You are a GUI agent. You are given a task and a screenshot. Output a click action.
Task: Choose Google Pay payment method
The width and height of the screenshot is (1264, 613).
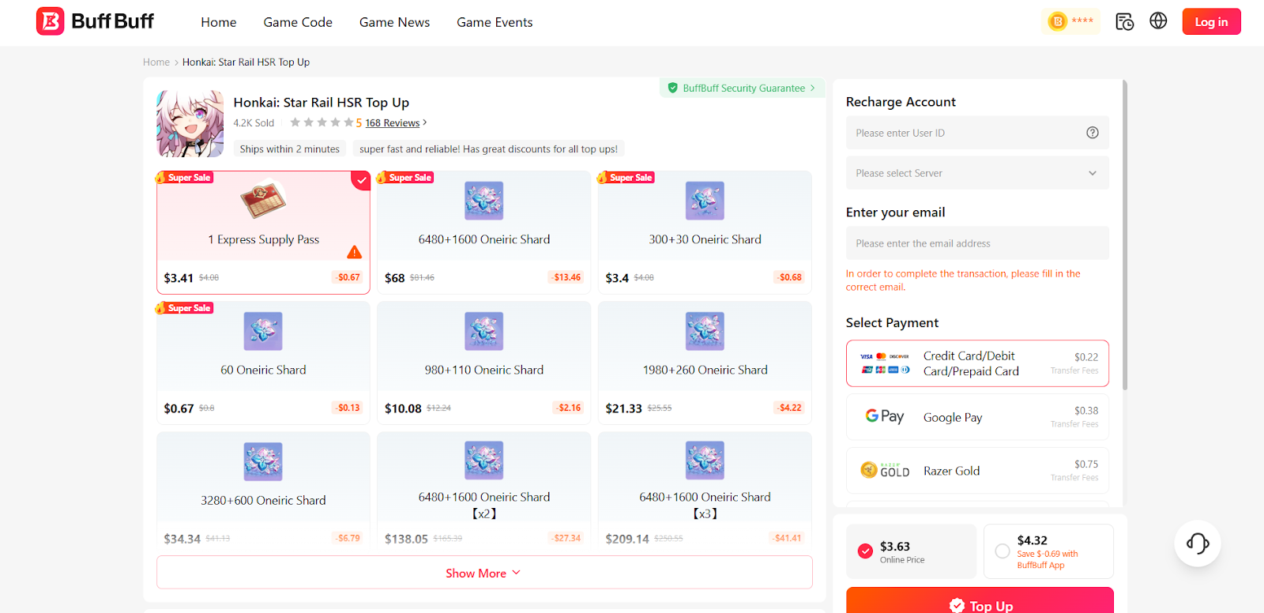(977, 417)
